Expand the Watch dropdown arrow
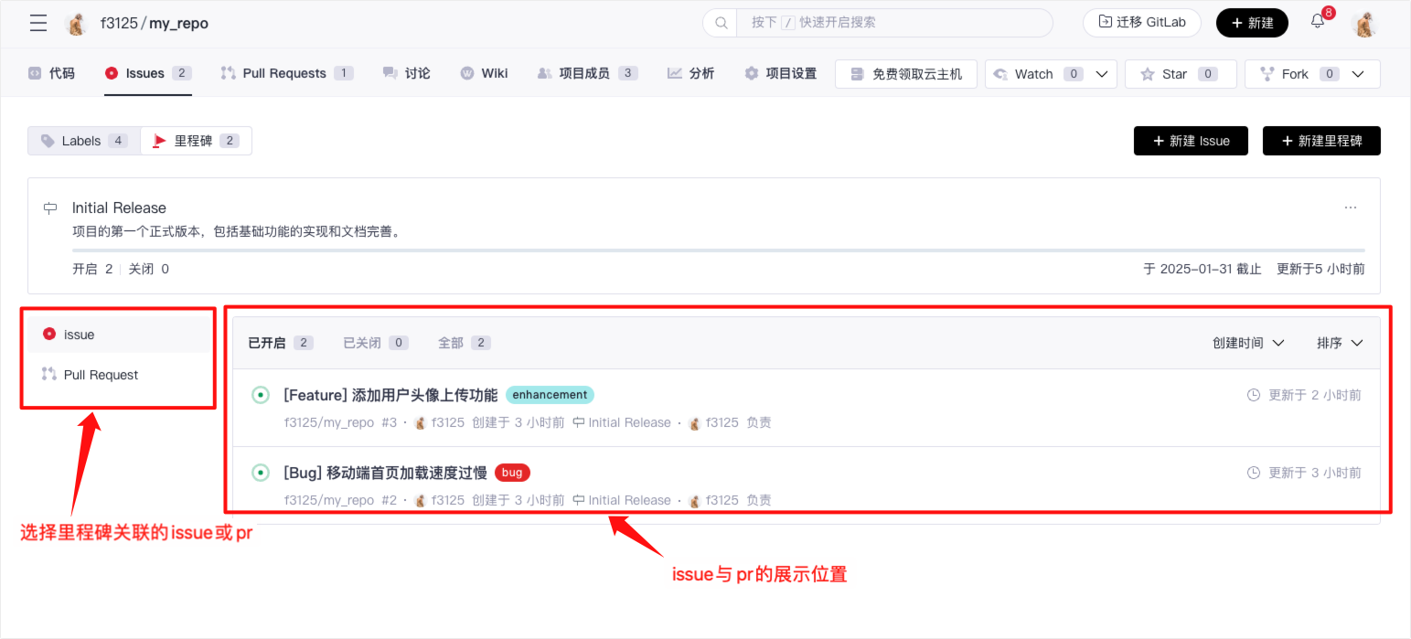 point(1101,74)
